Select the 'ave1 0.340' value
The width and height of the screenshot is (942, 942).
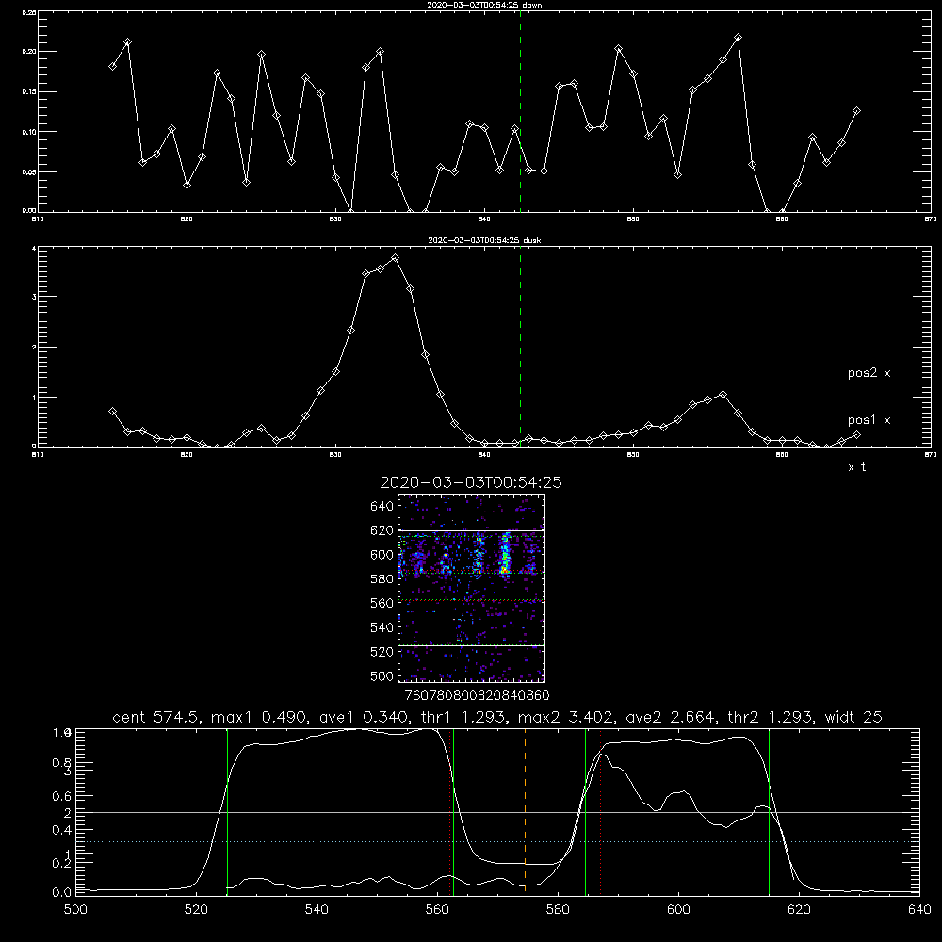[x=364, y=717]
